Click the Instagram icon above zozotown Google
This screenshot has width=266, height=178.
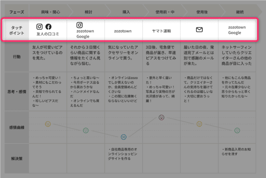(x=79, y=25)
